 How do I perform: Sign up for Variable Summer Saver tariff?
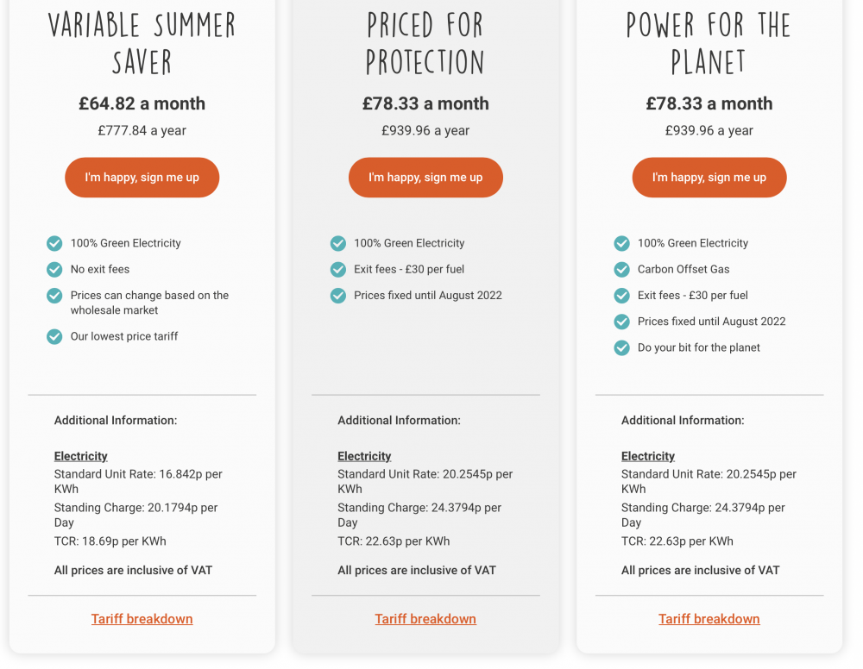click(142, 178)
